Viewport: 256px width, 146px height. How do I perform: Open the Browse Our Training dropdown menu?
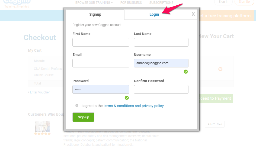pos(94,3)
